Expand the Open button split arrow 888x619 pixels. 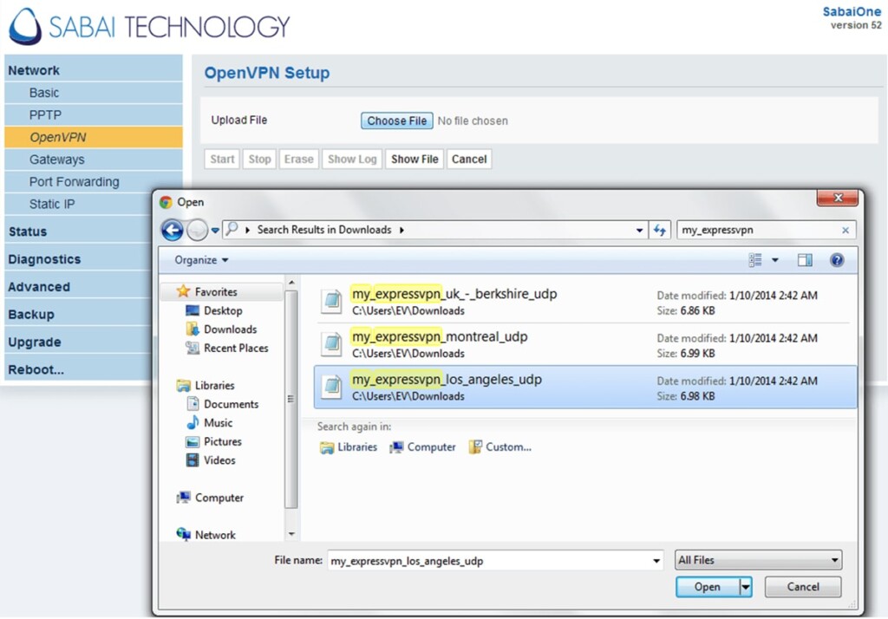tap(746, 587)
